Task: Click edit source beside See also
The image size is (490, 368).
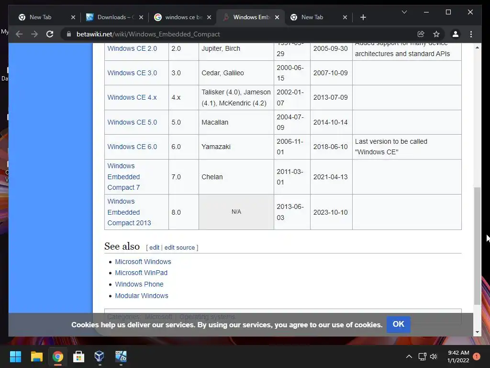Action: pyautogui.click(x=180, y=248)
